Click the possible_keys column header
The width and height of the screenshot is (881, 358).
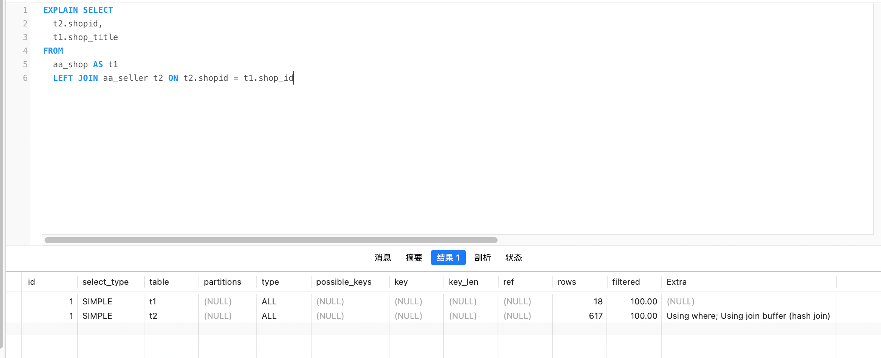[x=344, y=282]
